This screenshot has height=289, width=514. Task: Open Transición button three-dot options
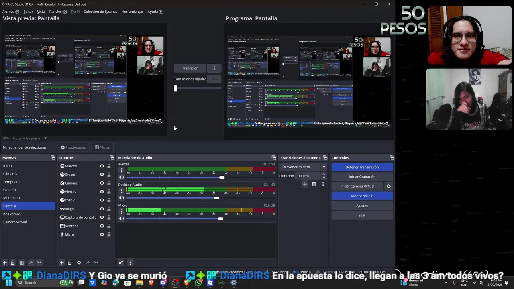tap(214, 68)
